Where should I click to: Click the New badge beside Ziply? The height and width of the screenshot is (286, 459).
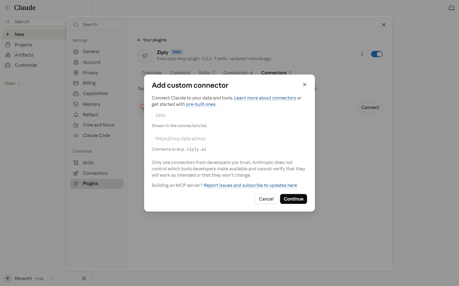click(177, 52)
